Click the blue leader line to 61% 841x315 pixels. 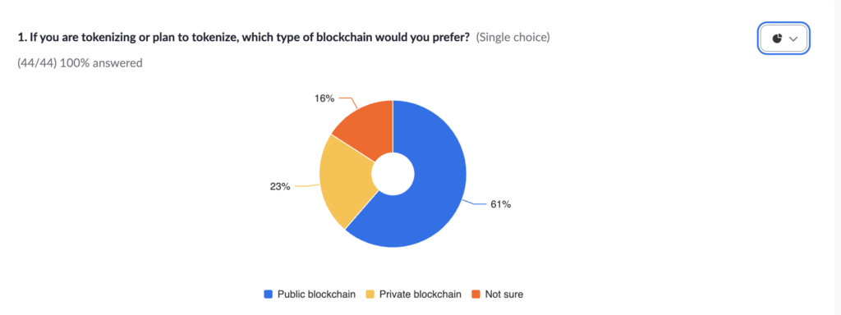click(x=475, y=203)
